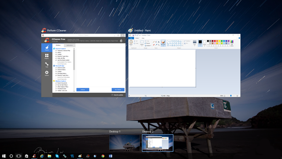The width and height of the screenshot is (282, 159).
Task: Switch to the View tab in Paint
Action: tap(143, 38)
